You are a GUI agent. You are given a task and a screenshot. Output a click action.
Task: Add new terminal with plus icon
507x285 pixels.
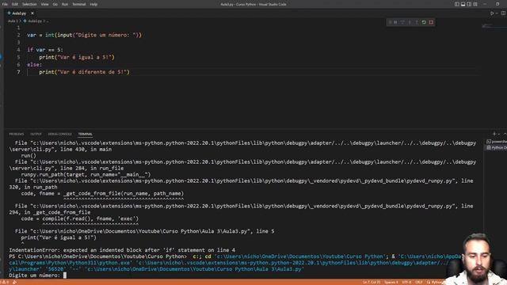point(494,134)
